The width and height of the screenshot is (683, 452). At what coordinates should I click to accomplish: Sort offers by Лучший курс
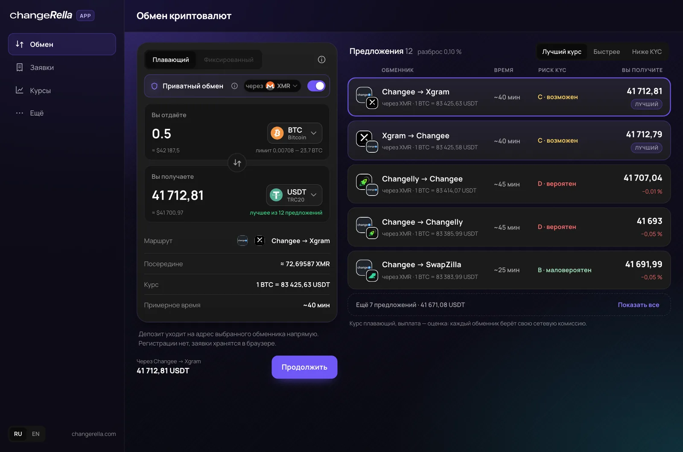[562, 52]
